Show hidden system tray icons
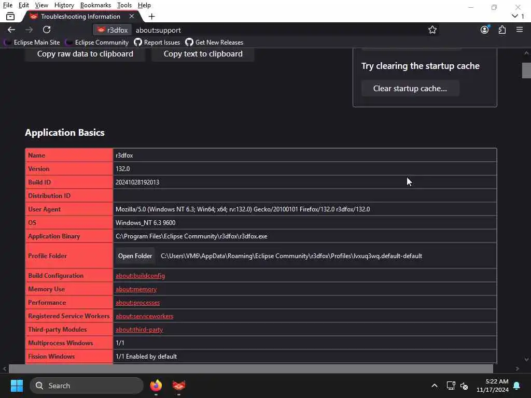 pos(435,386)
